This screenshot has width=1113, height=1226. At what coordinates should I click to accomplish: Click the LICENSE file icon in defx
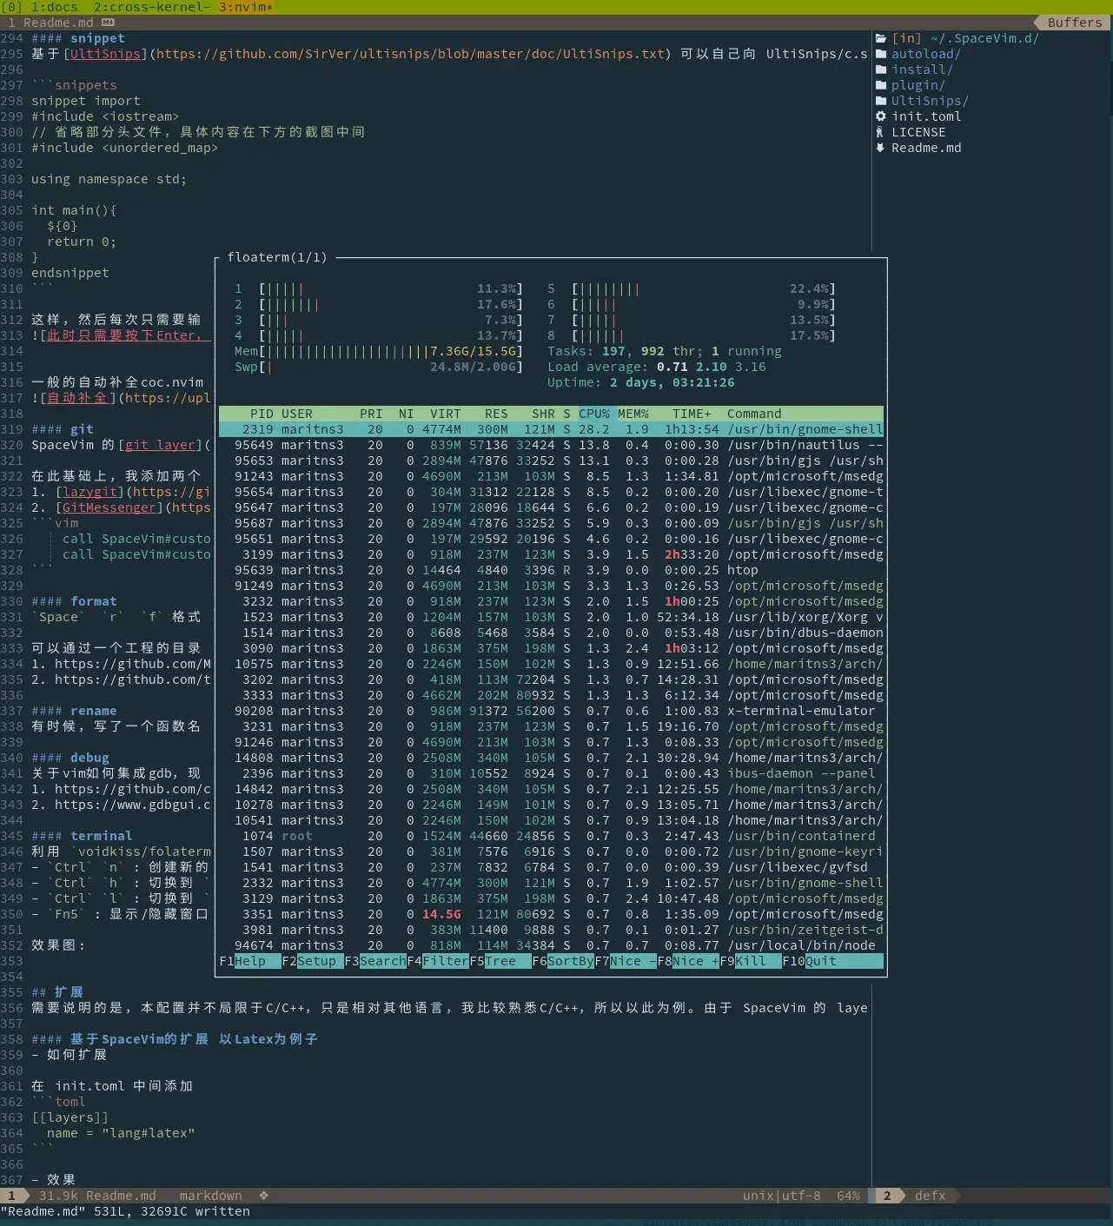880,132
